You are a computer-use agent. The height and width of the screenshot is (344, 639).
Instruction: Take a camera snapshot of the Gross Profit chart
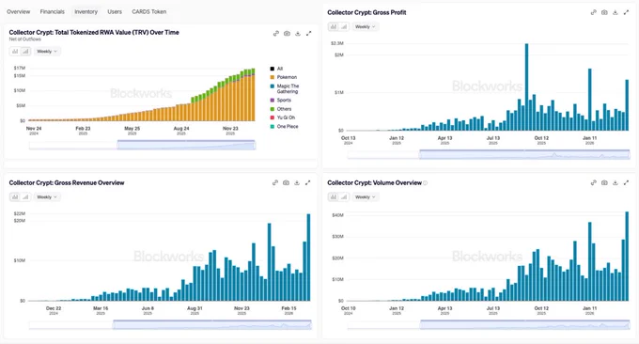(604, 12)
